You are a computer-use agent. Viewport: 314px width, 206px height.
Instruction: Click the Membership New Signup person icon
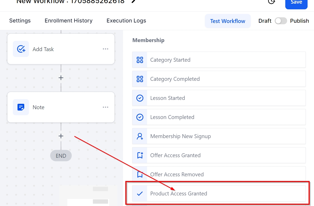tap(140, 136)
